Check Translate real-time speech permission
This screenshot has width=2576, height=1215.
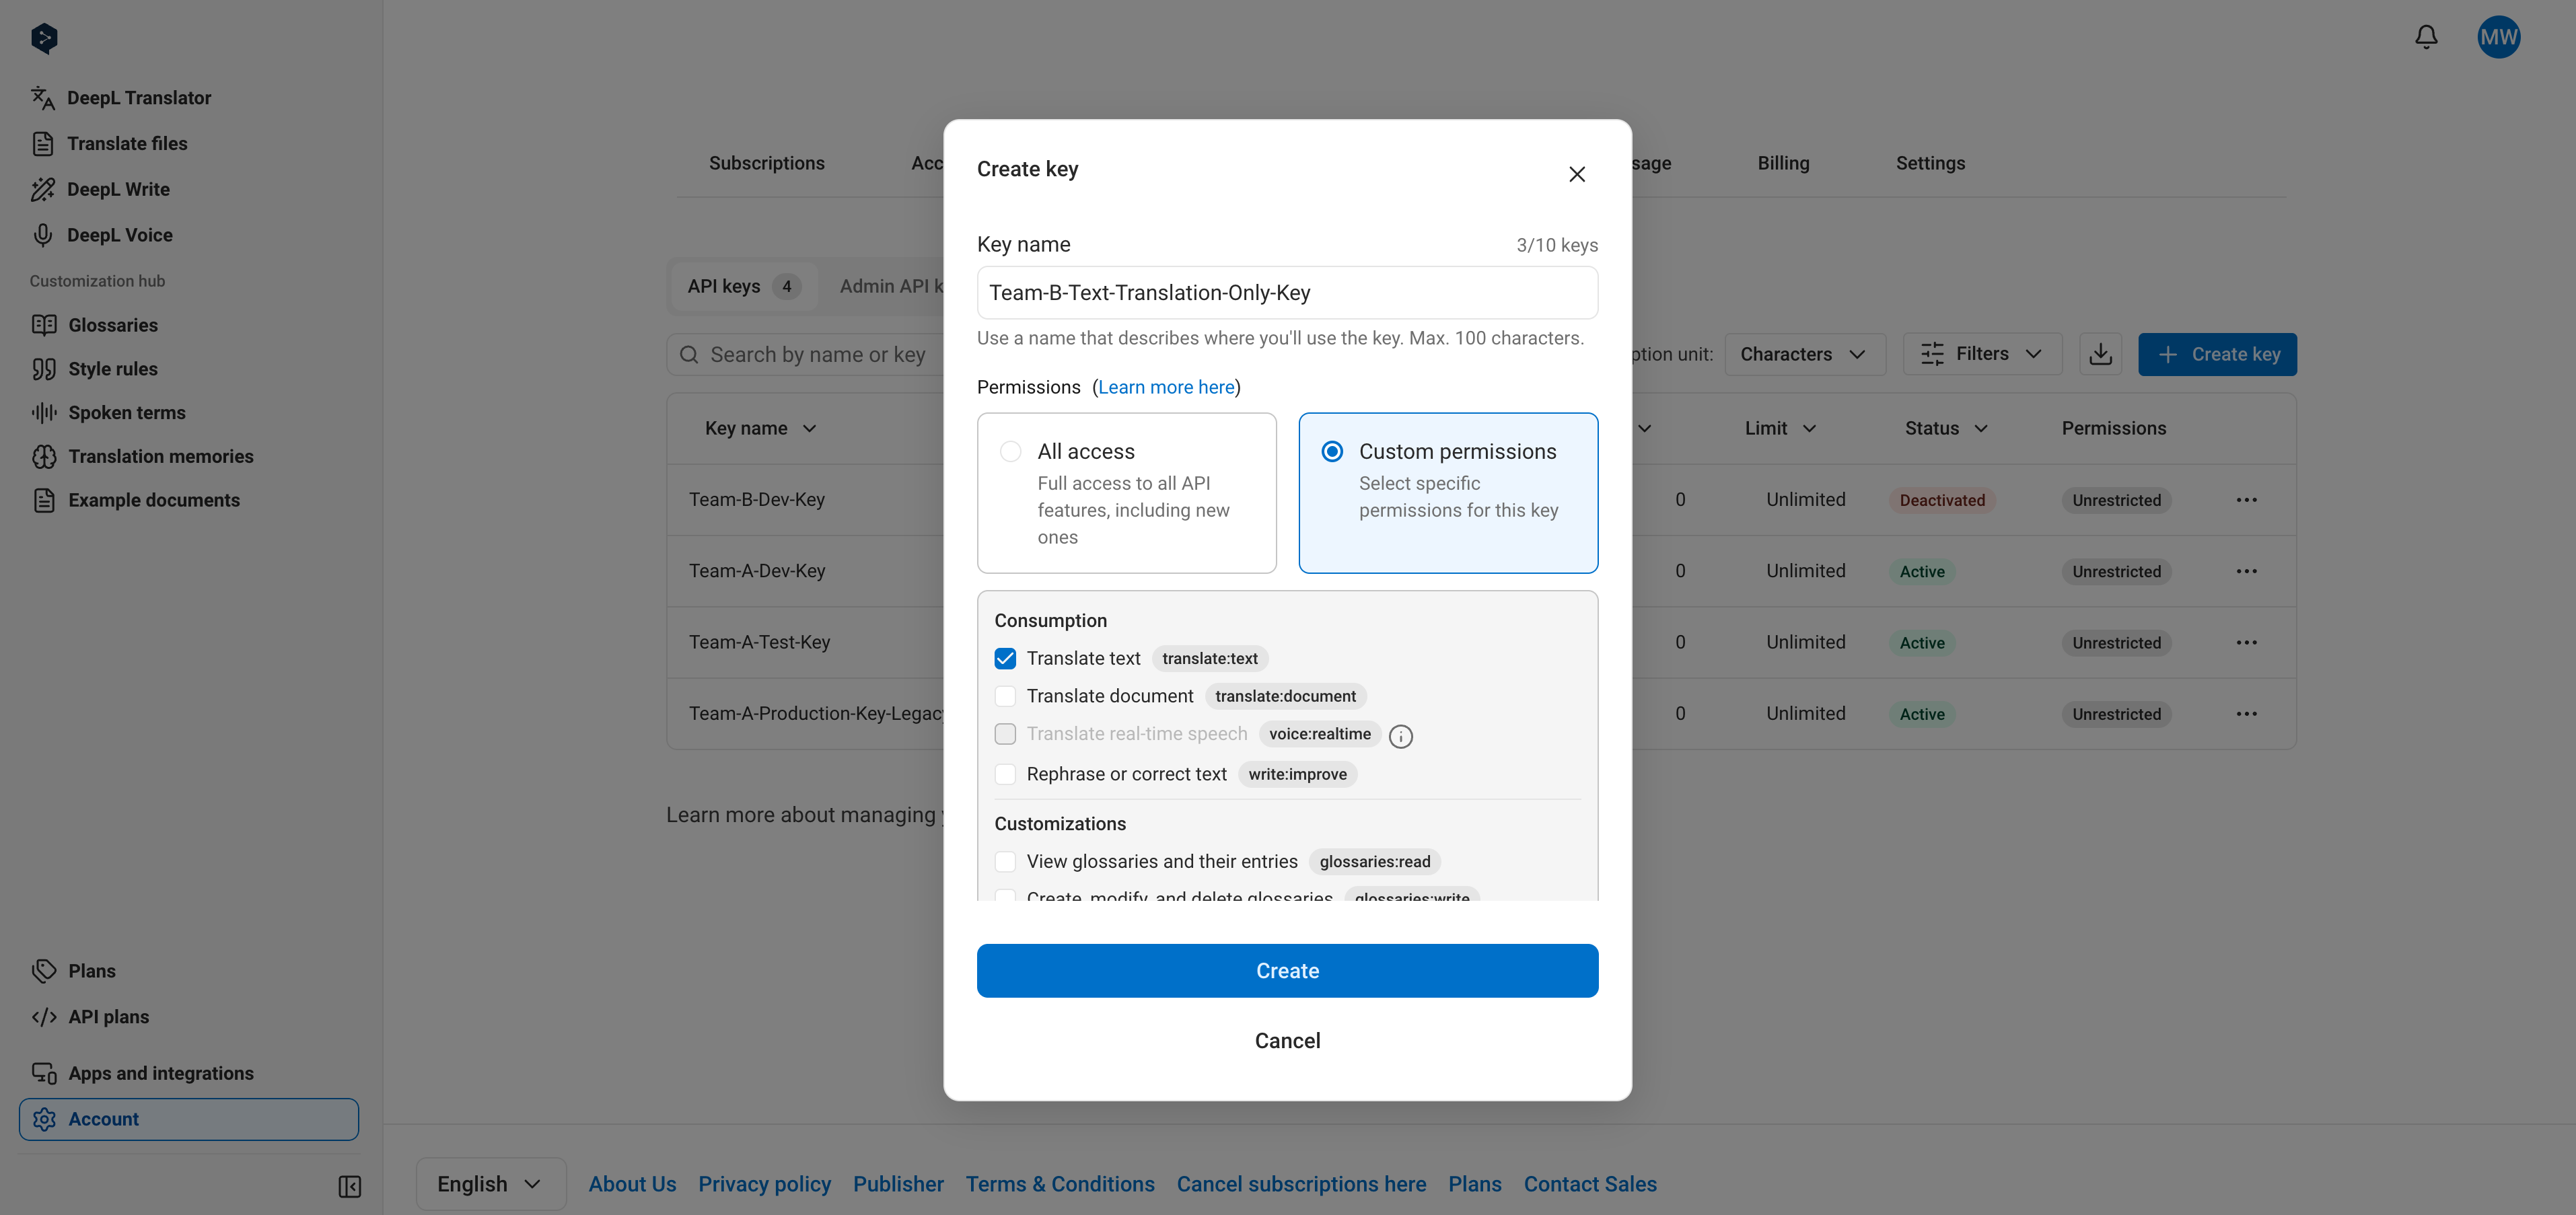pyautogui.click(x=1005, y=734)
